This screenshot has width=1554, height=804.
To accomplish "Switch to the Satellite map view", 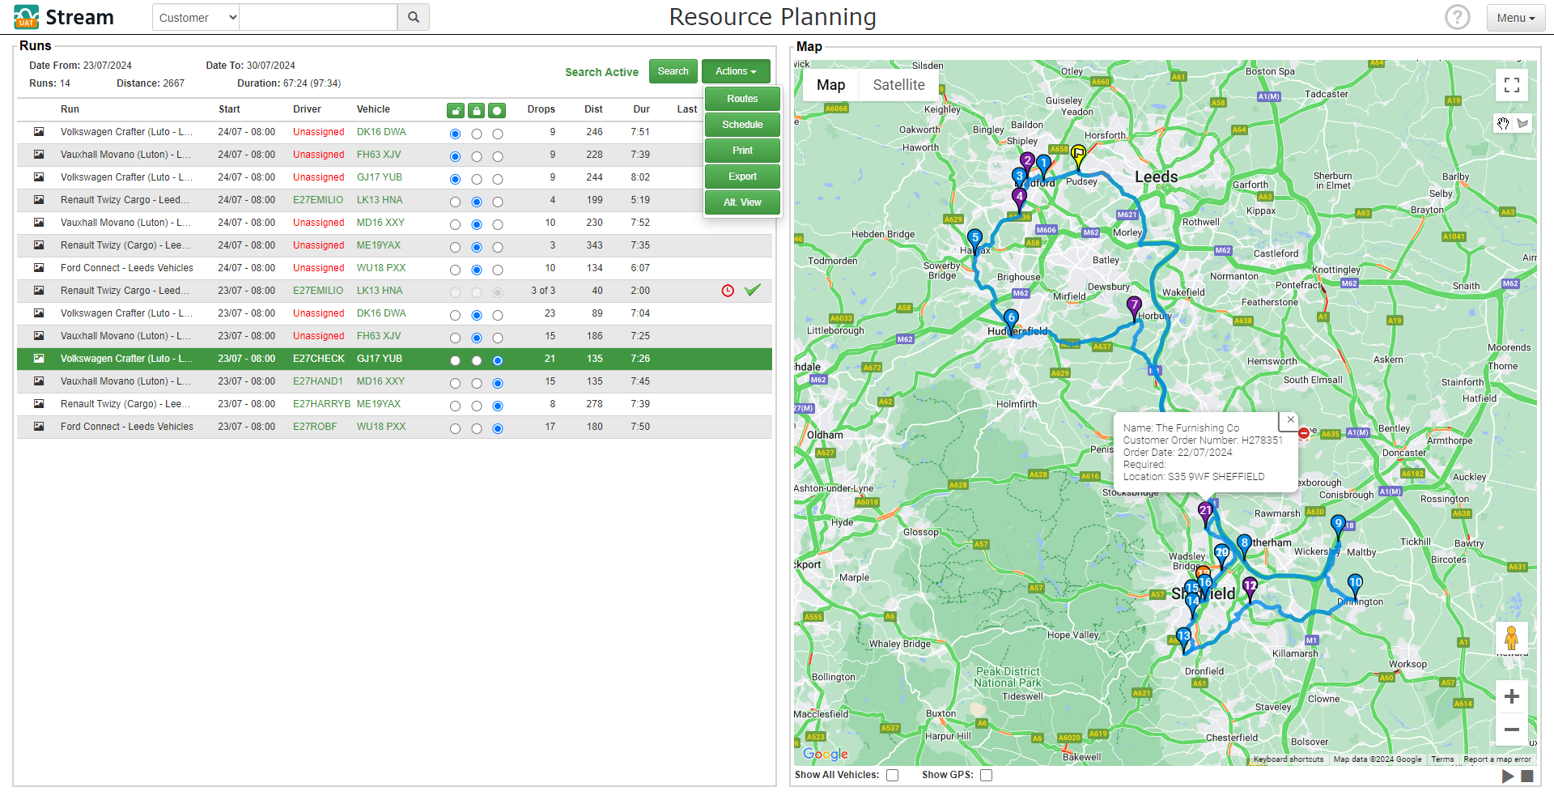I will coord(898,85).
